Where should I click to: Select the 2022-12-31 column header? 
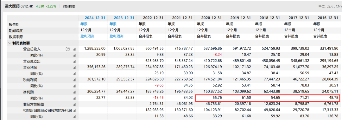pyautogui.click(x=153, y=18)
